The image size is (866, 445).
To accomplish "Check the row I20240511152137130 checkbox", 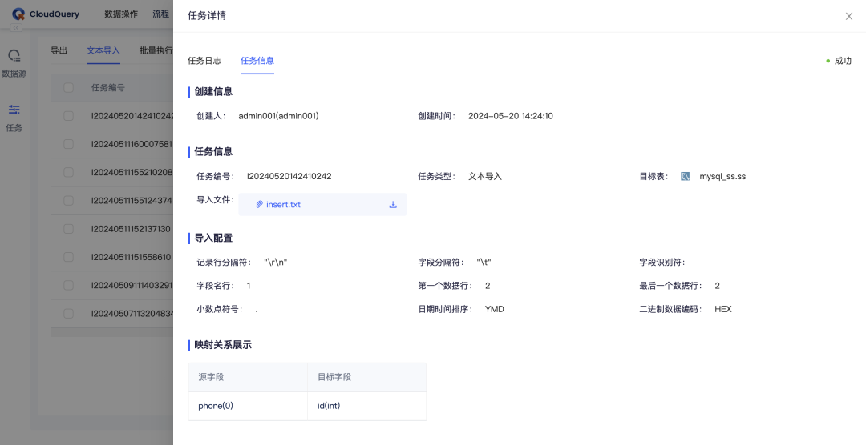I will pos(68,229).
